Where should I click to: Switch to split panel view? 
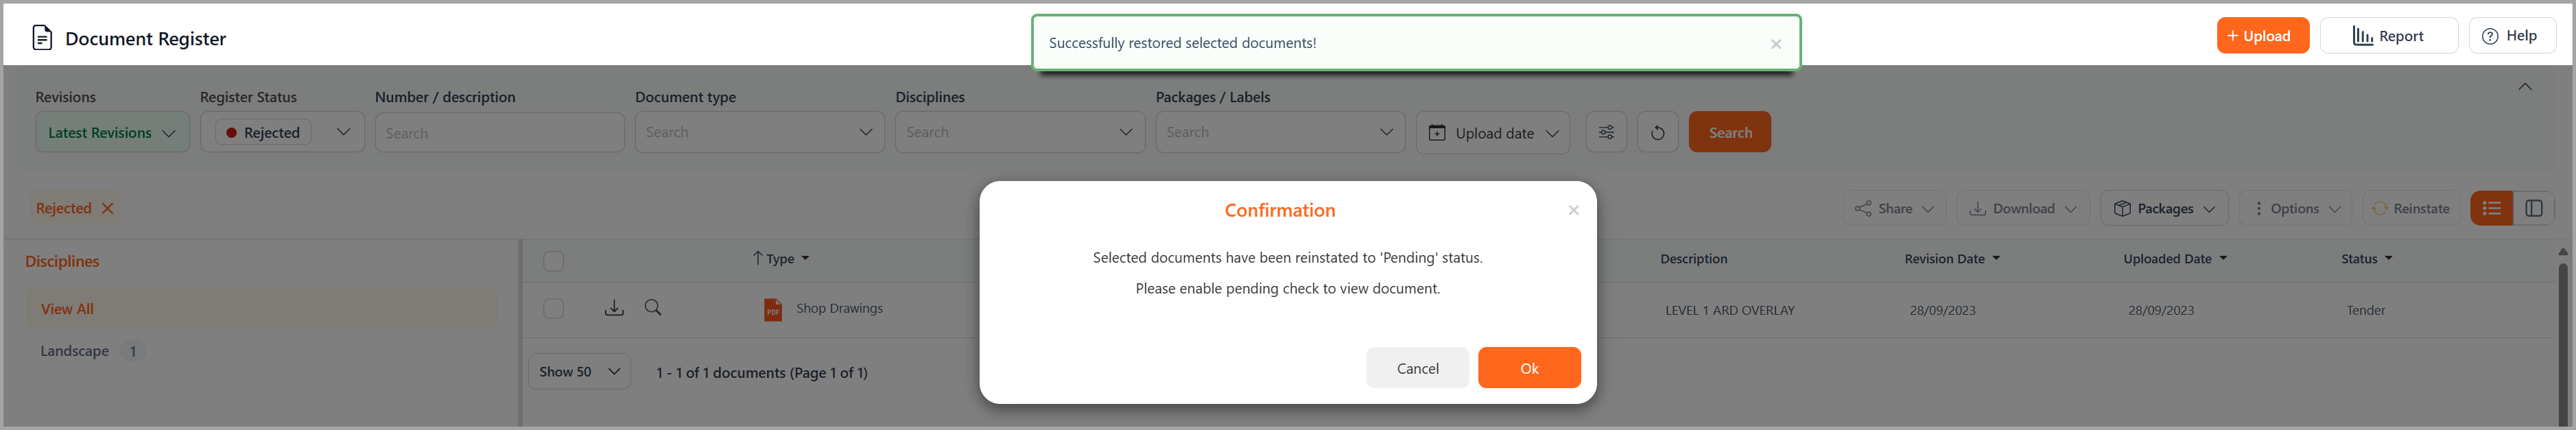pos(2534,208)
